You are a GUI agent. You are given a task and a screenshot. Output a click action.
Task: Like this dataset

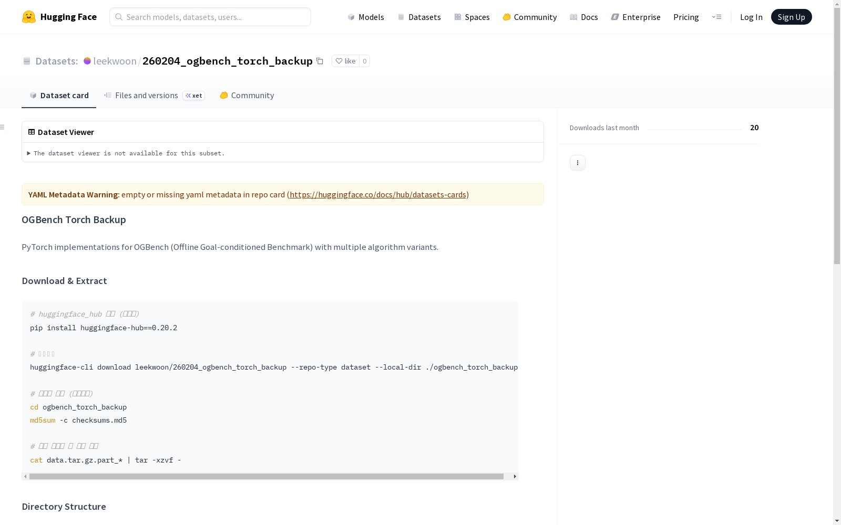(345, 61)
